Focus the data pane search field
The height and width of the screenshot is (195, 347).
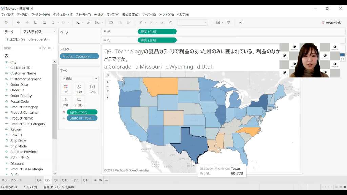point(22,48)
